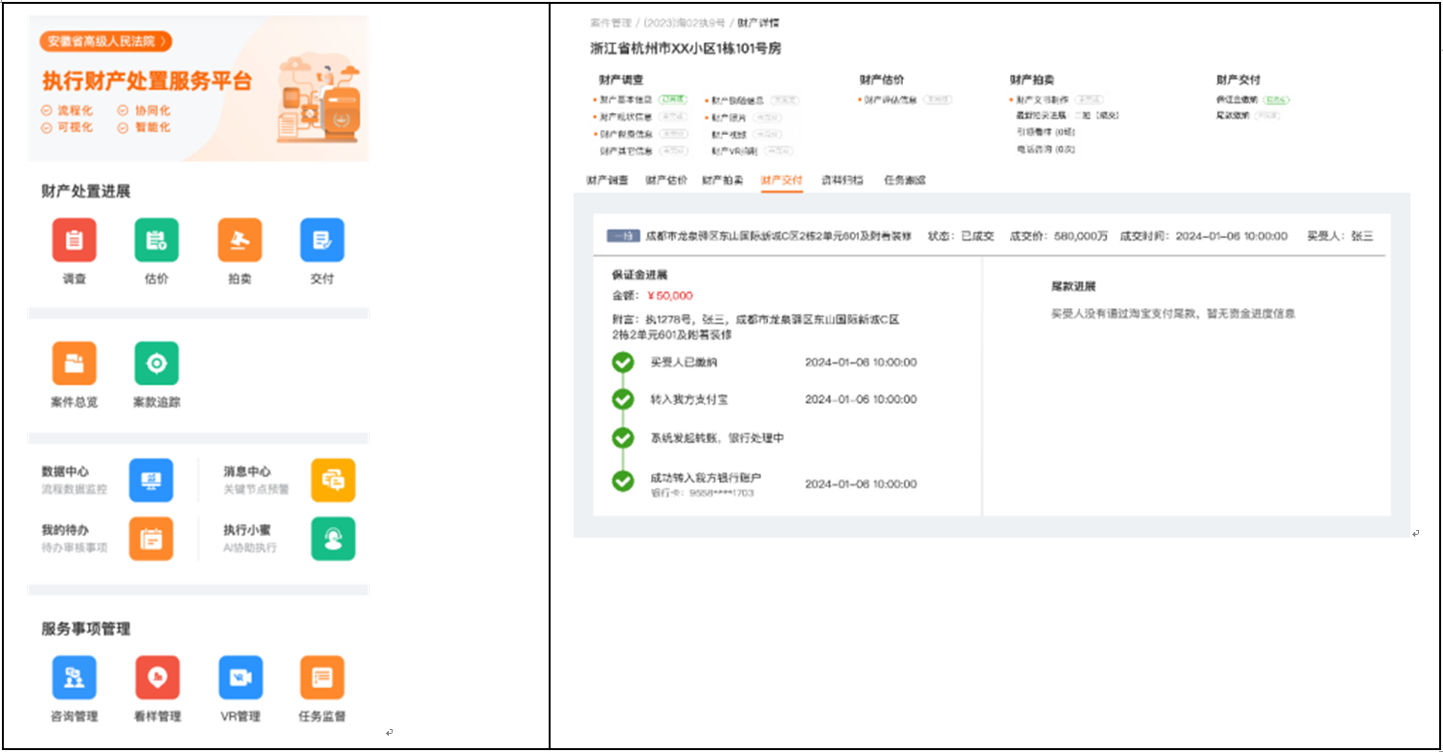Screen dimensions: 1443x752
Task: Open the 调查 (investigation) red icon
Action: [x=74, y=240]
